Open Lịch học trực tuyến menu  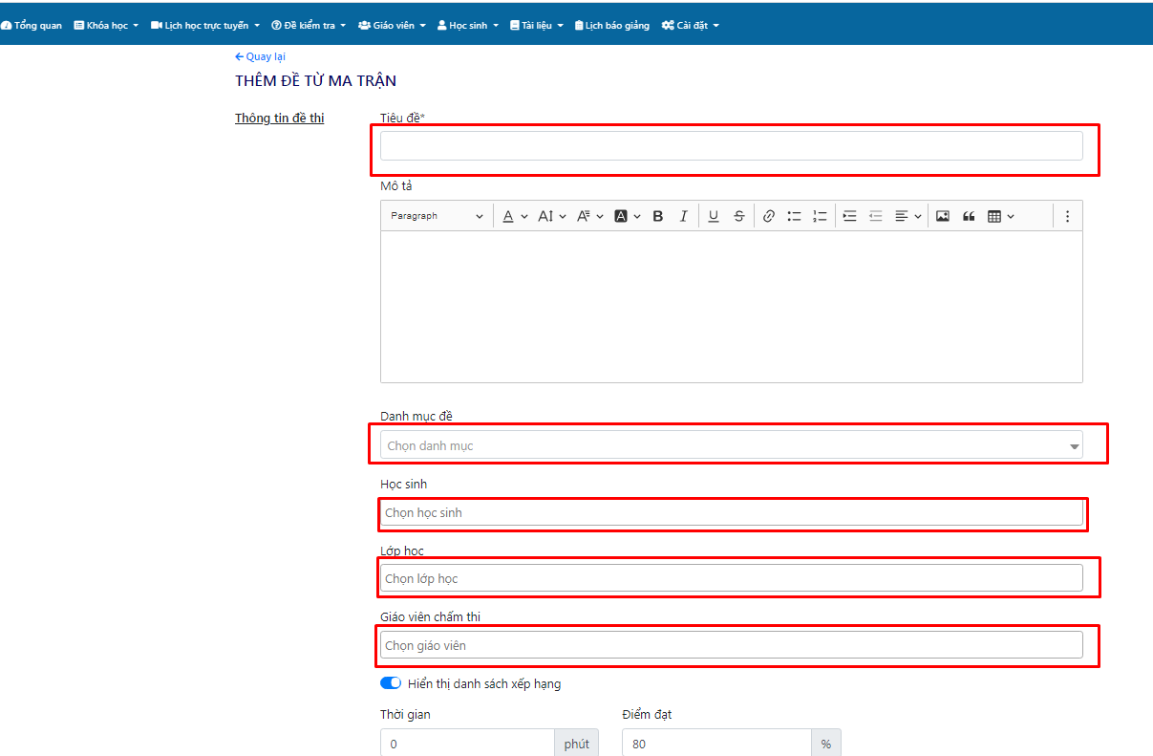[x=205, y=25]
